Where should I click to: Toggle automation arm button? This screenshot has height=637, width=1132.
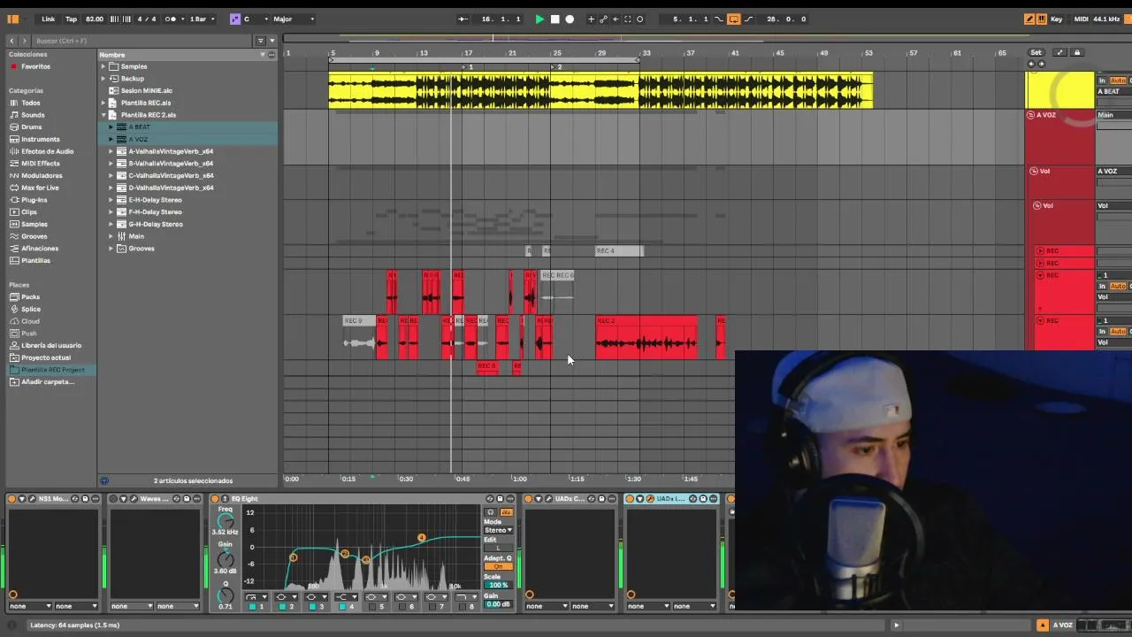[603, 19]
